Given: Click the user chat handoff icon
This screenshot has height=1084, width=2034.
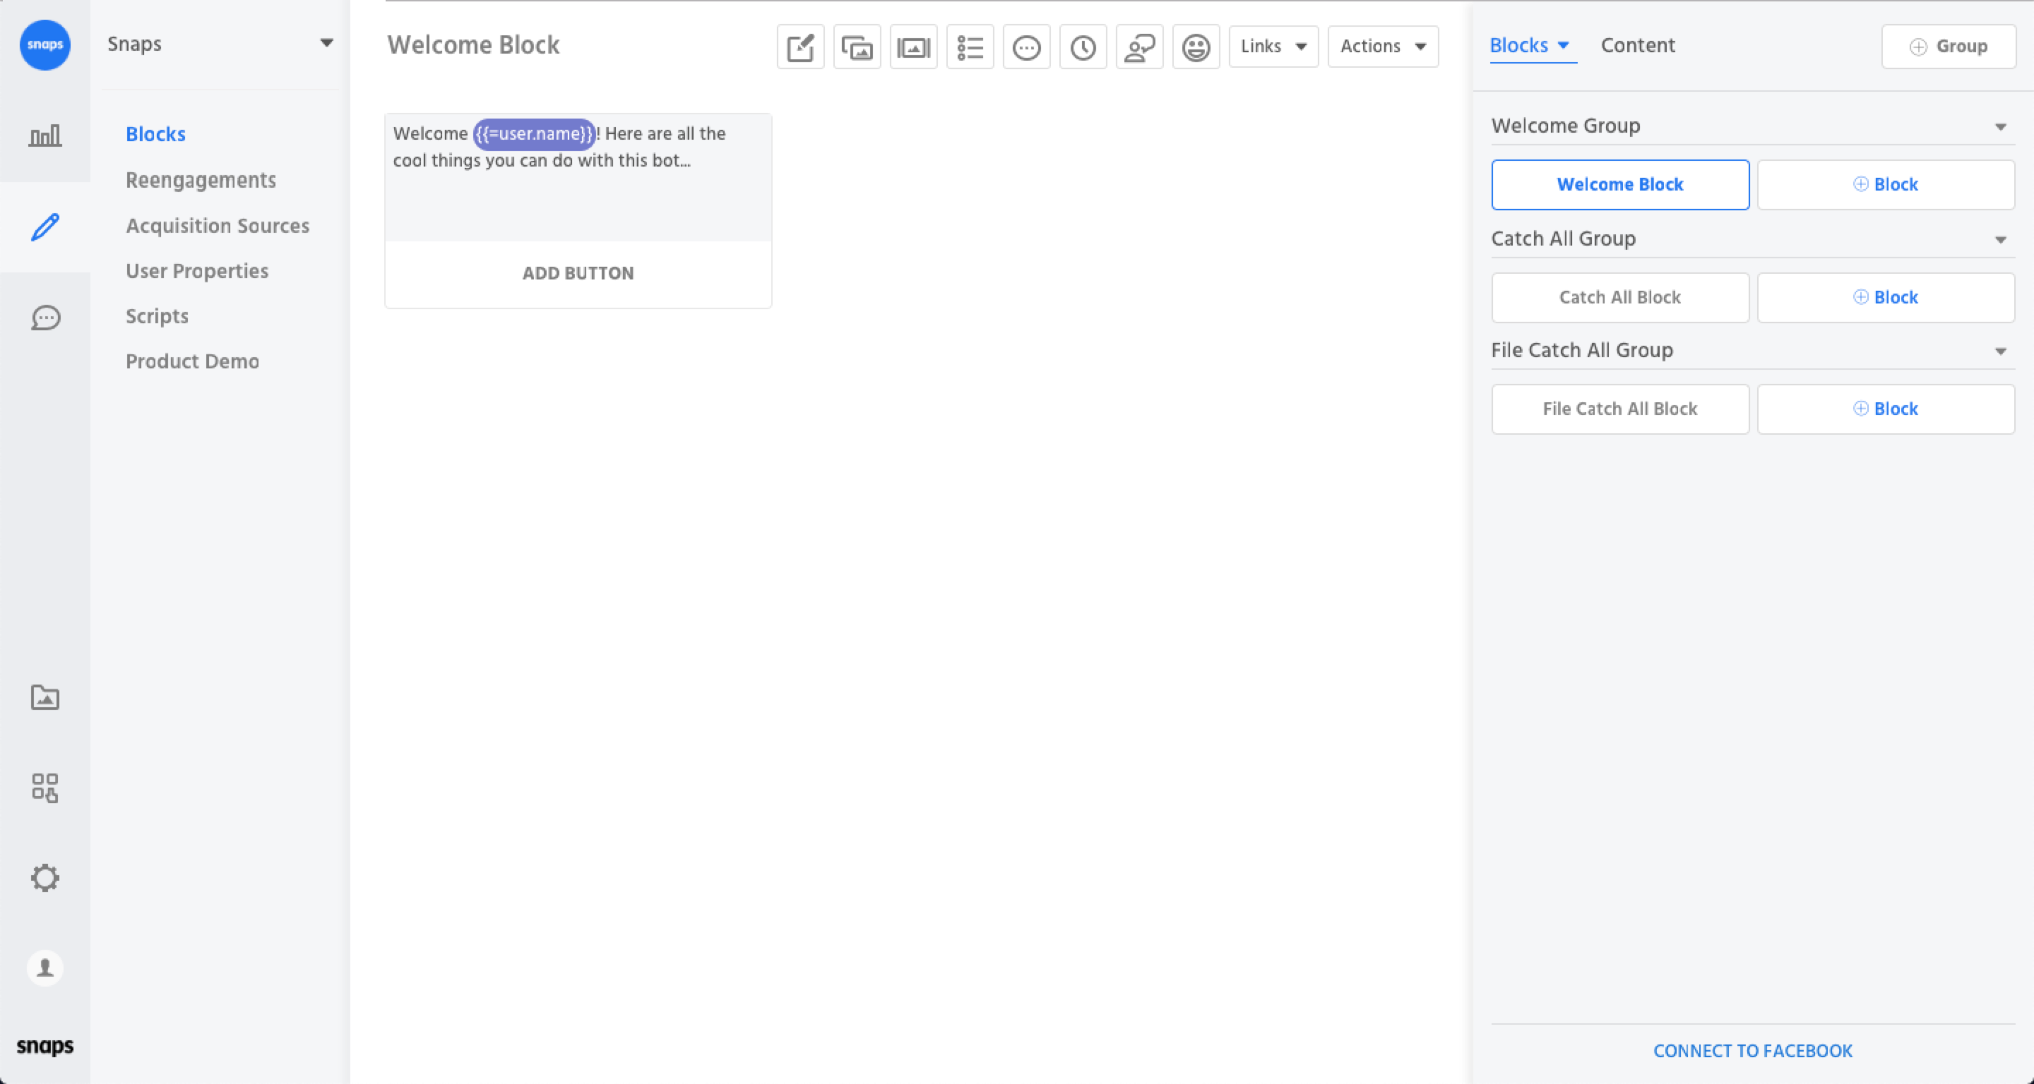Looking at the screenshot, I should [x=1139, y=47].
